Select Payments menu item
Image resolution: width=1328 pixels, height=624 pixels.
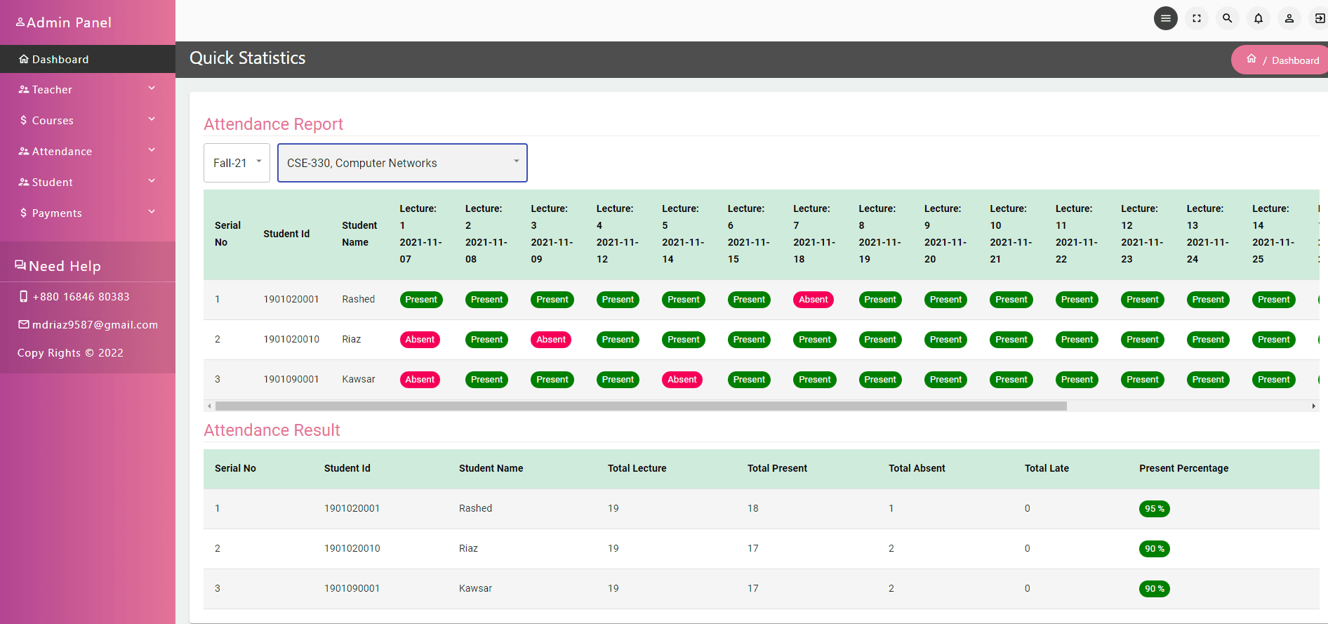pos(88,213)
